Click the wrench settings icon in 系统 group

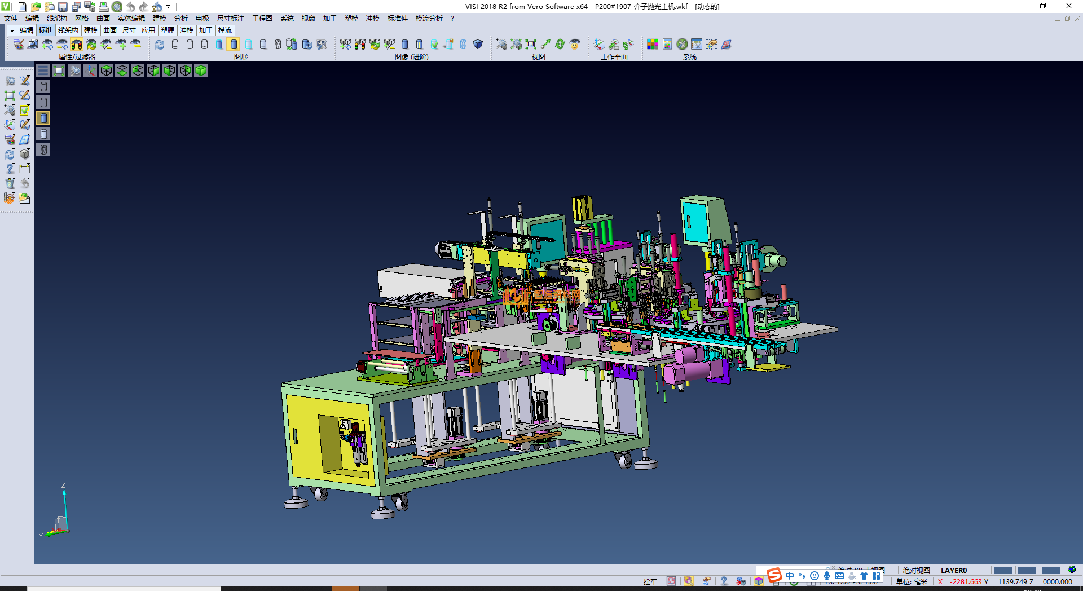(x=682, y=45)
